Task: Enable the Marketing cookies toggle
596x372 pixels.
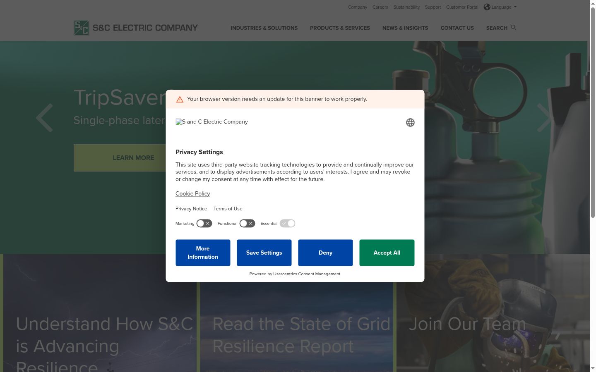Action: [x=204, y=224]
